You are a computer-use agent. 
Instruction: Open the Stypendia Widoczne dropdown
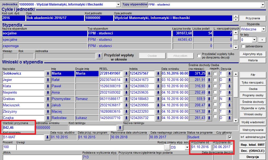point(263,29)
